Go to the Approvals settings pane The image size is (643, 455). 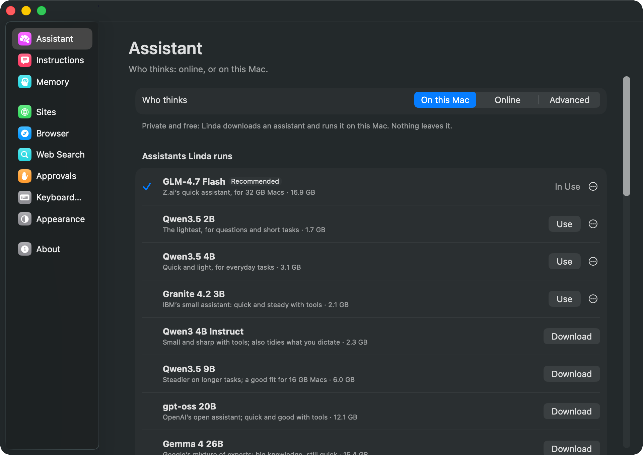click(x=52, y=176)
